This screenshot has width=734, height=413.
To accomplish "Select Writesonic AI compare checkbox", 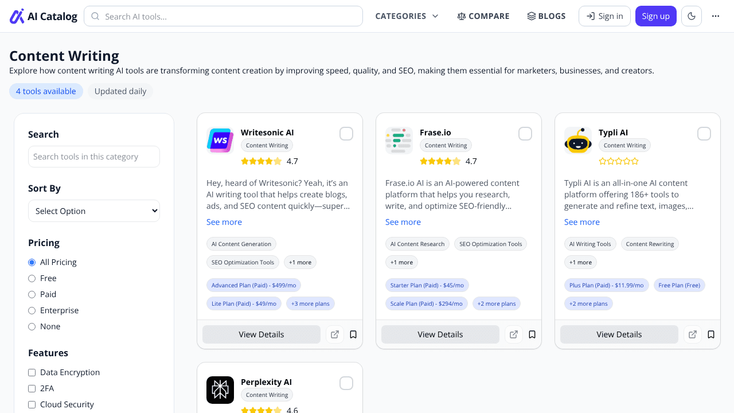I will point(346,134).
